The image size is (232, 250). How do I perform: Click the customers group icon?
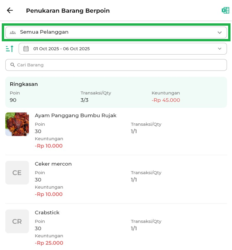pyautogui.click(x=13, y=32)
